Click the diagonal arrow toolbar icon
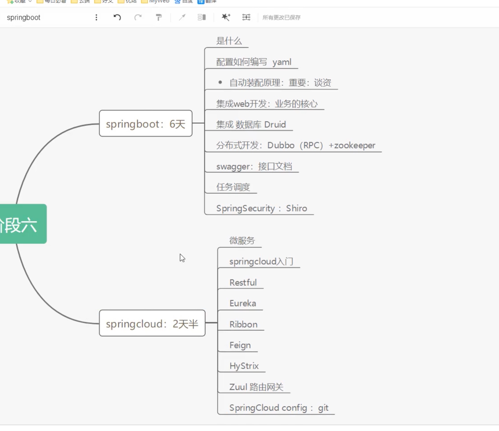The width and height of the screenshot is (499, 431). point(182,17)
